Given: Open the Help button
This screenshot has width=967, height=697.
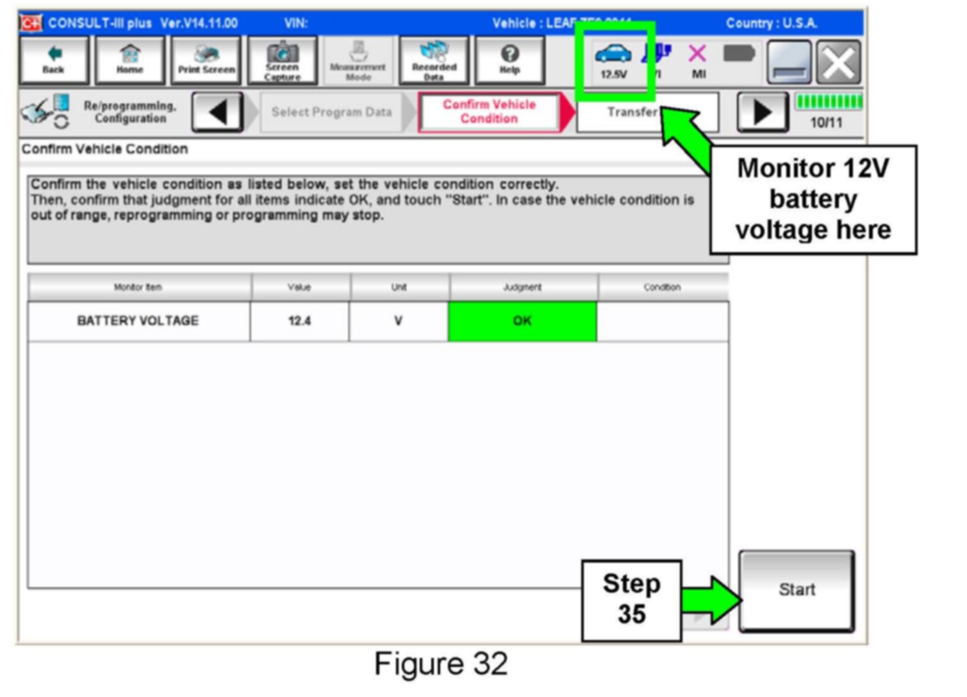Looking at the screenshot, I should (509, 60).
